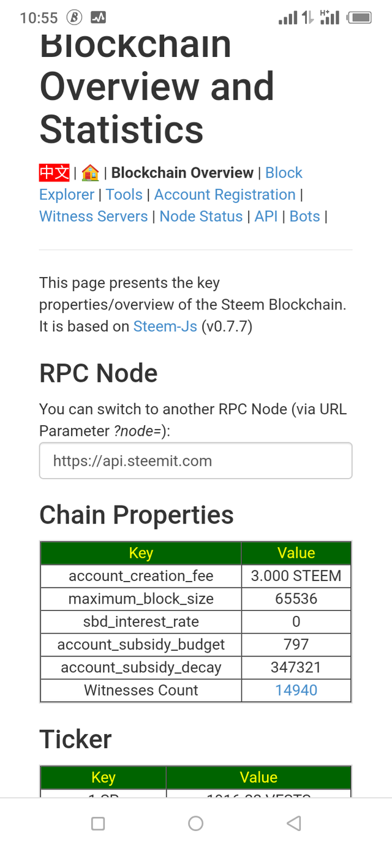
Task: Focus the RPC node URL input field
Action: [195, 460]
